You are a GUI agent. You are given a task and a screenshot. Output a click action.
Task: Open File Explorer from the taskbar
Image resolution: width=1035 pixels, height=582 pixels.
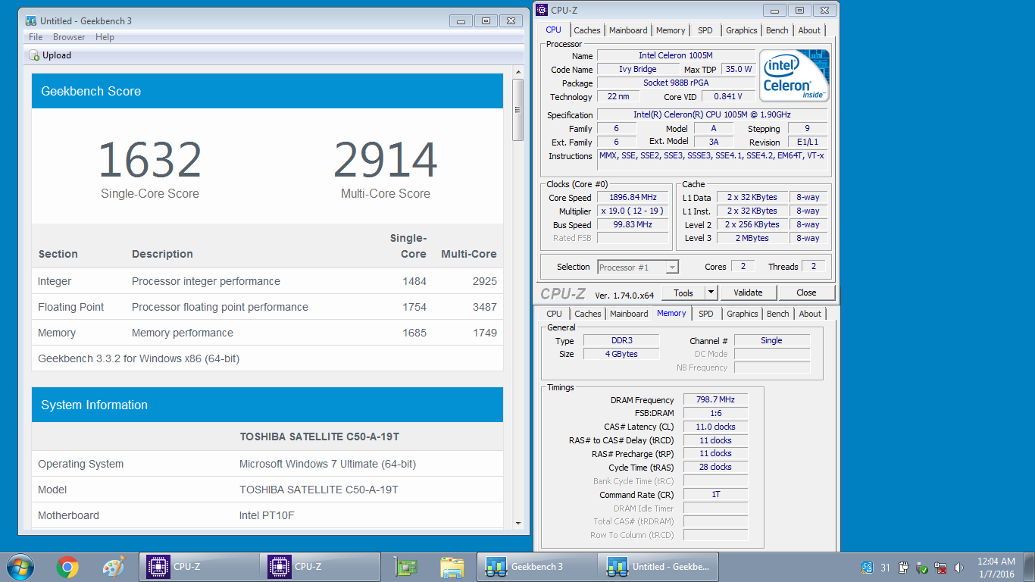452,566
